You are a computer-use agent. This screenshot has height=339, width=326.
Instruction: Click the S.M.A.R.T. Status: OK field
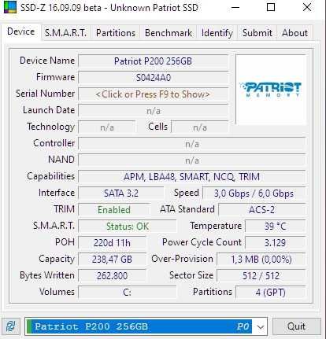tap(128, 227)
